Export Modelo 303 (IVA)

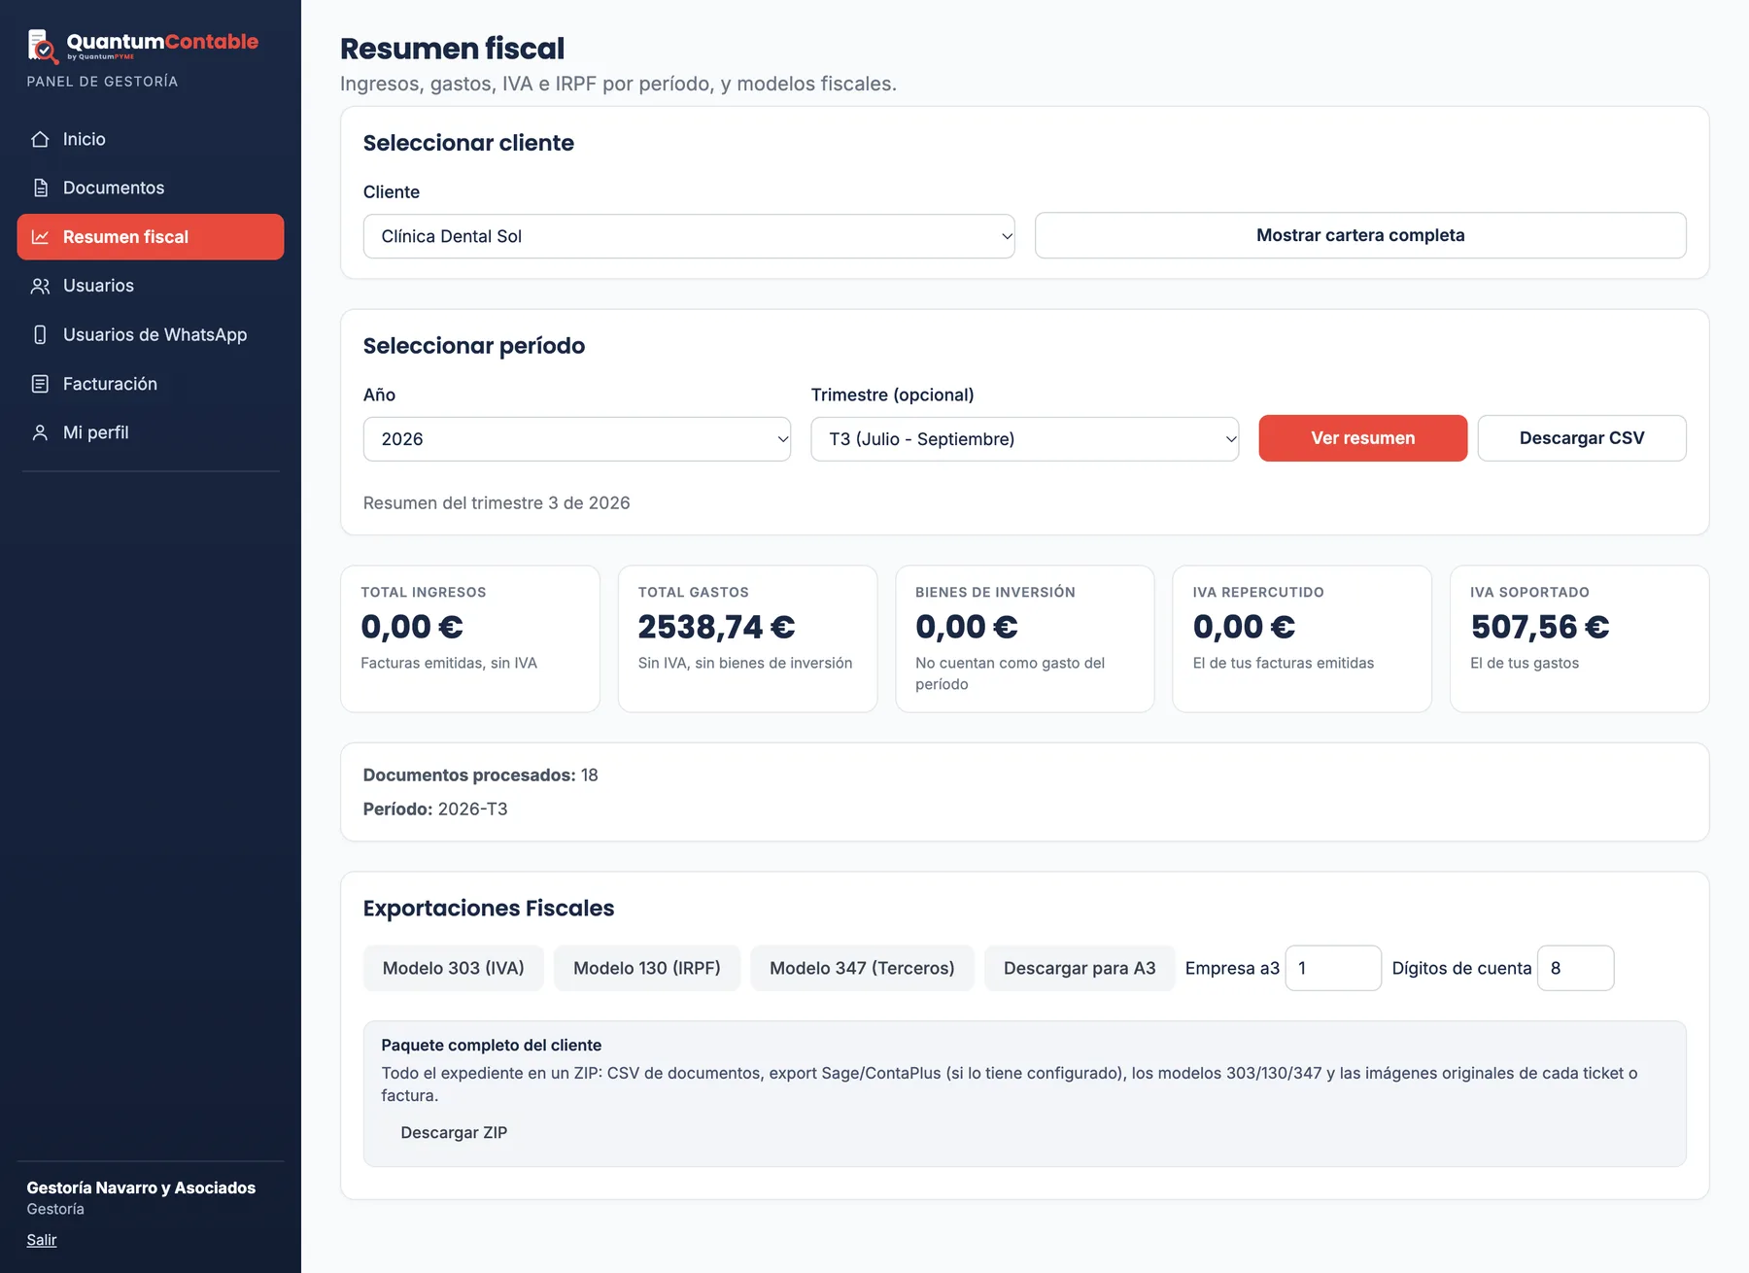454,968
